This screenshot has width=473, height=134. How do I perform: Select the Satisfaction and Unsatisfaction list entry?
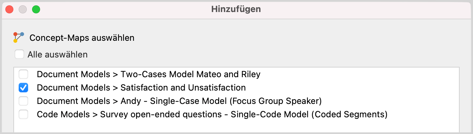pyautogui.click(x=236, y=88)
